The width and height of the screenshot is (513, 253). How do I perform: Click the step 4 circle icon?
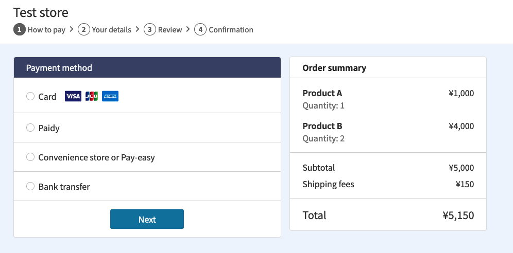(x=200, y=29)
